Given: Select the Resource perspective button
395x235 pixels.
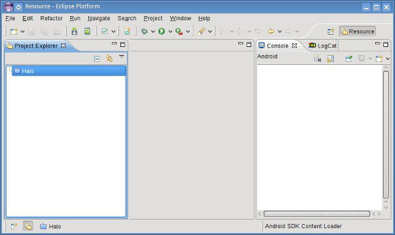Looking at the screenshot, I should pyautogui.click(x=357, y=32).
